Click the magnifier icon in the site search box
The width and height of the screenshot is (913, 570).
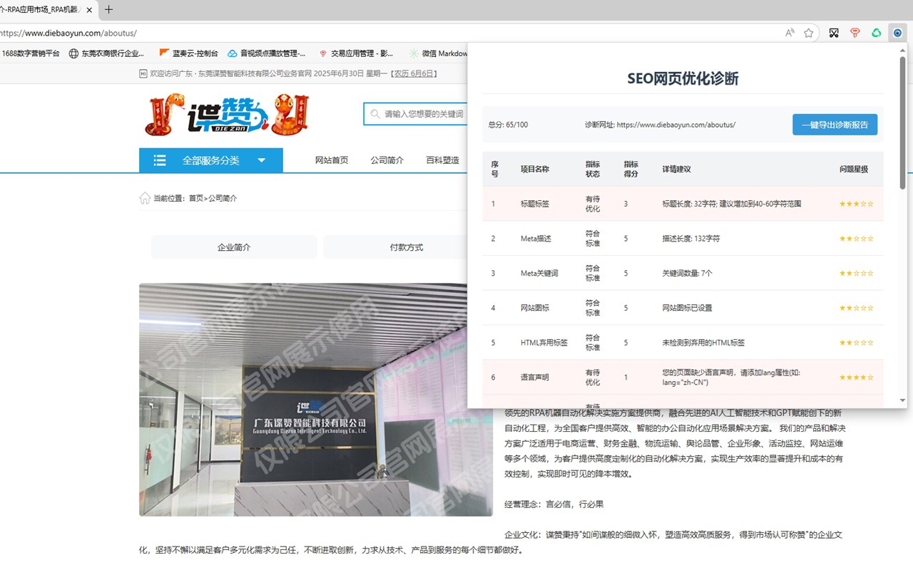375,113
